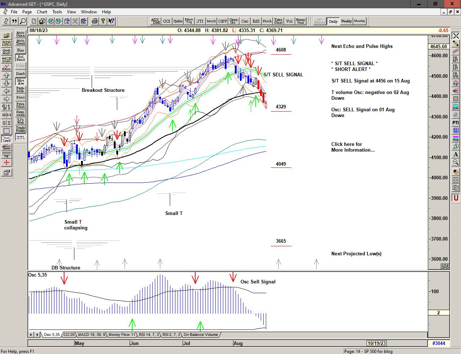Screen dimensions: 461x354
Task: Switch to the RSI 14, 7, 3 tab
Action: click(149, 335)
